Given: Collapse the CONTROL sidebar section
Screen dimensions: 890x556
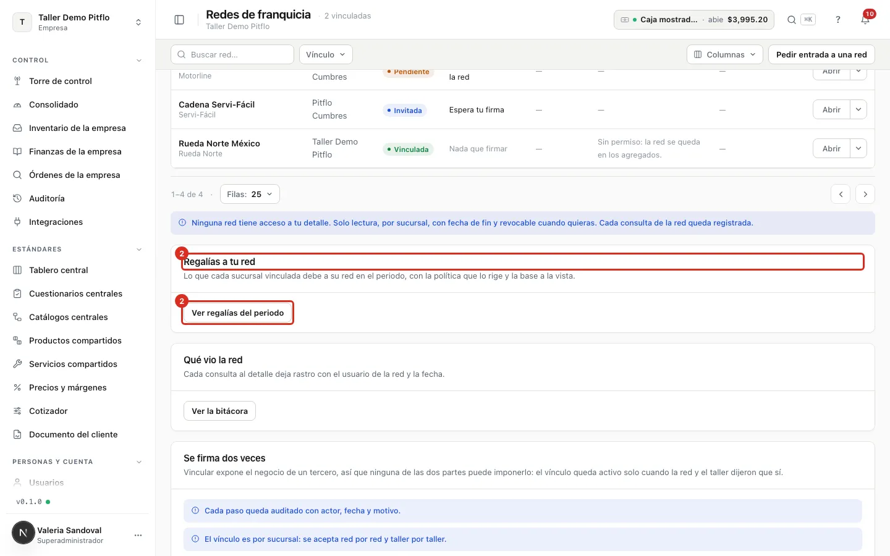Looking at the screenshot, I should click(x=139, y=61).
